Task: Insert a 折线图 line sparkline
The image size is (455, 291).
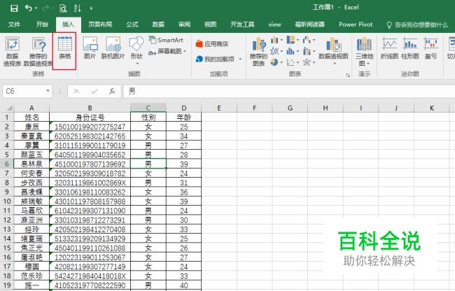Action: (x=389, y=48)
